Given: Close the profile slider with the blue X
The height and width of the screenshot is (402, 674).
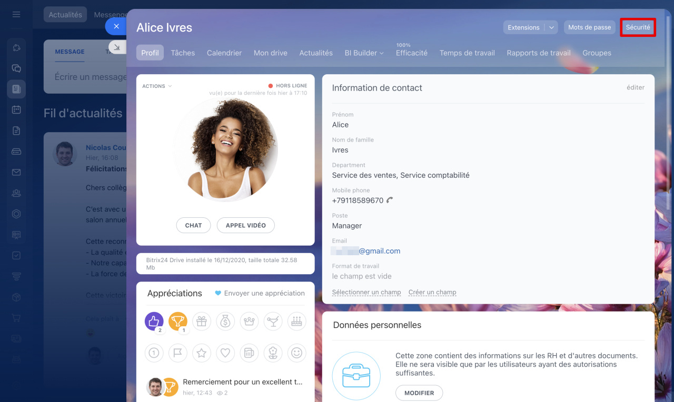Looking at the screenshot, I should pos(116,26).
